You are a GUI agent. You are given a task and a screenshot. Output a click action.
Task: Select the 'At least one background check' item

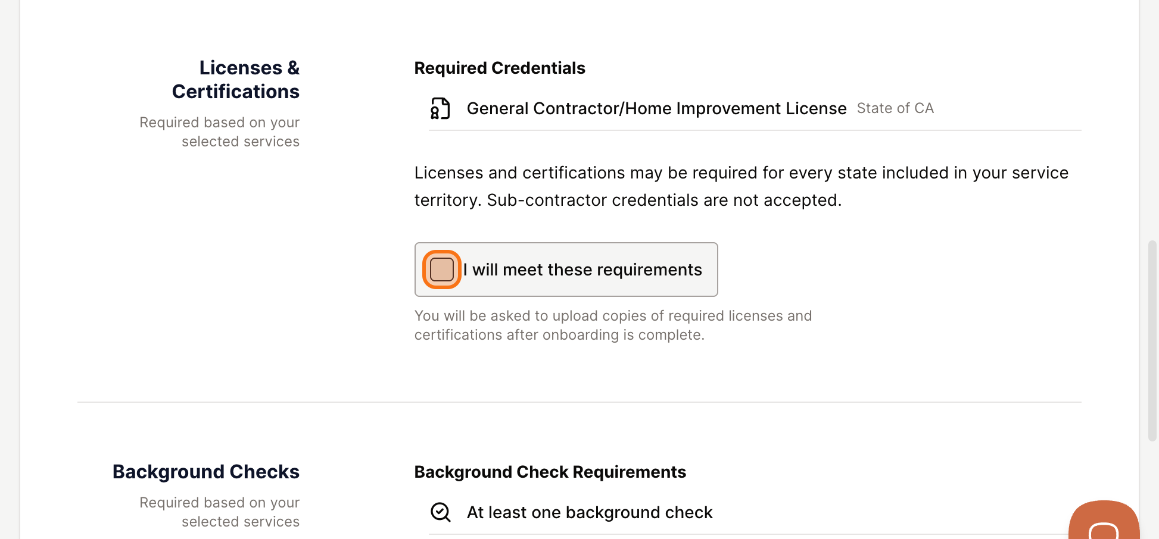[590, 512]
